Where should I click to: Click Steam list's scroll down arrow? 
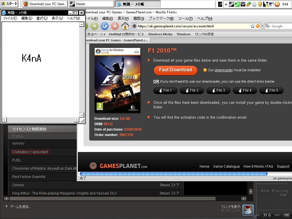point(251,191)
